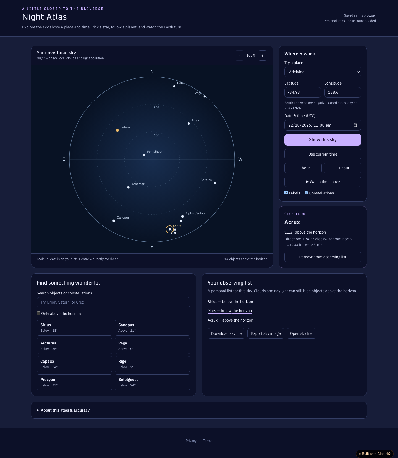Image resolution: width=398 pixels, height=458 pixels.
Task: Click the highlighted Acrux star marker
Action: [x=170, y=229]
